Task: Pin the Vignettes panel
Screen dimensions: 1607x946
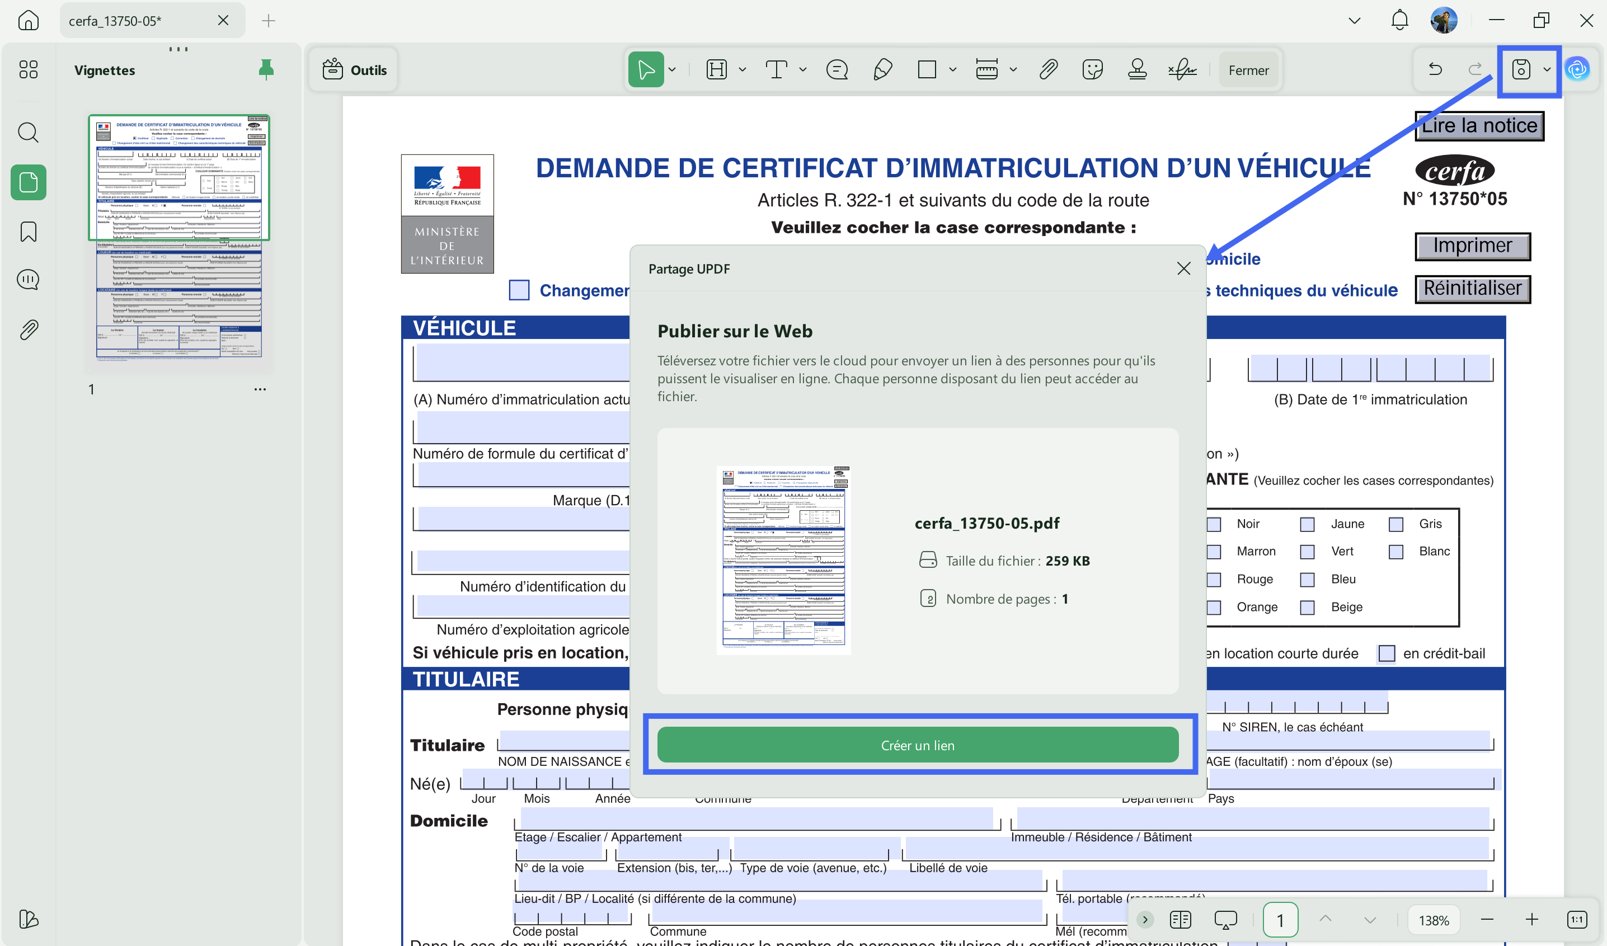Action: point(266,69)
